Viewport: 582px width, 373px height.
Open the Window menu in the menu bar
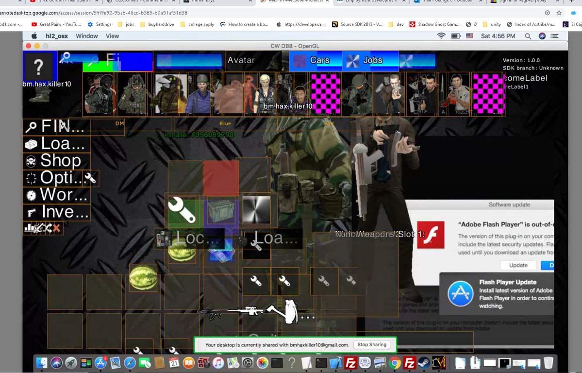coord(87,36)
